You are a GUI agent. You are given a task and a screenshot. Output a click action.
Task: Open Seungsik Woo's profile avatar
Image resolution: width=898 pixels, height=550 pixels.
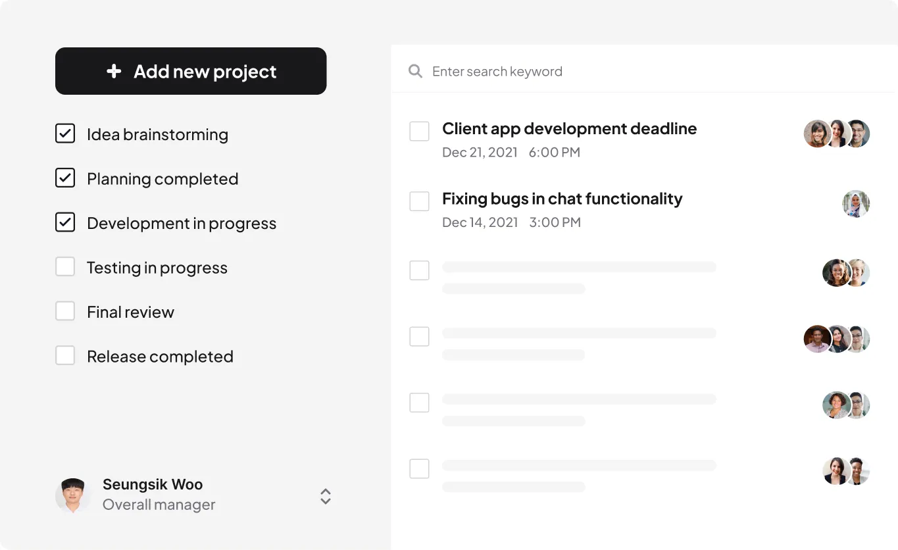tap(73, 494)
